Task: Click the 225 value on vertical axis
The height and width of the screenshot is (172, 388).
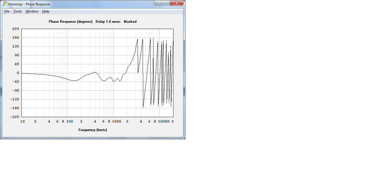Action: click(16, 29)
